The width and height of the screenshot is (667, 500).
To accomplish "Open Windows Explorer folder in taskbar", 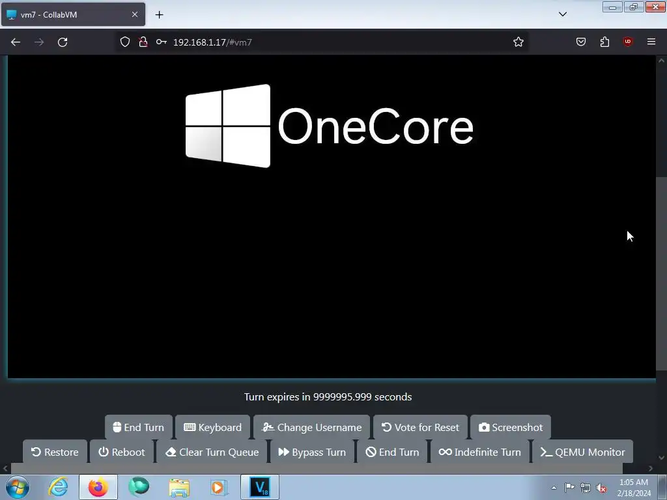I will click(179, 487).
